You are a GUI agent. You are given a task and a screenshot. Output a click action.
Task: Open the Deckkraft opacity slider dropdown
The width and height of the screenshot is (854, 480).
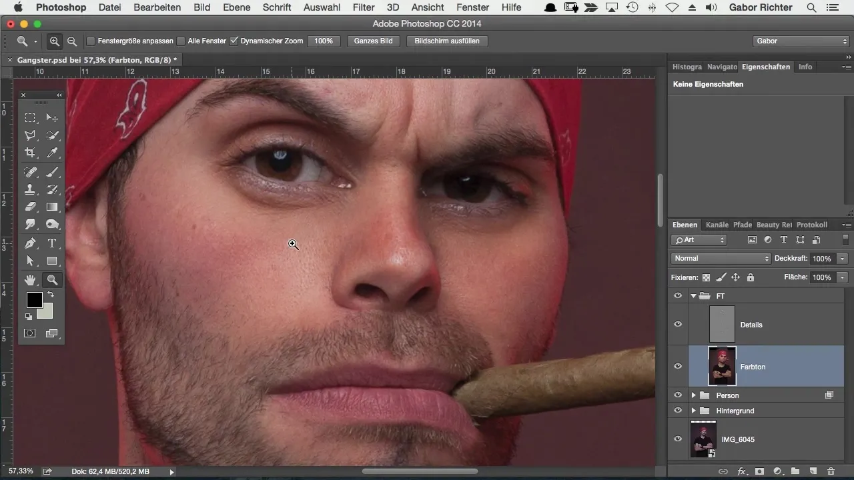[843, 259]
